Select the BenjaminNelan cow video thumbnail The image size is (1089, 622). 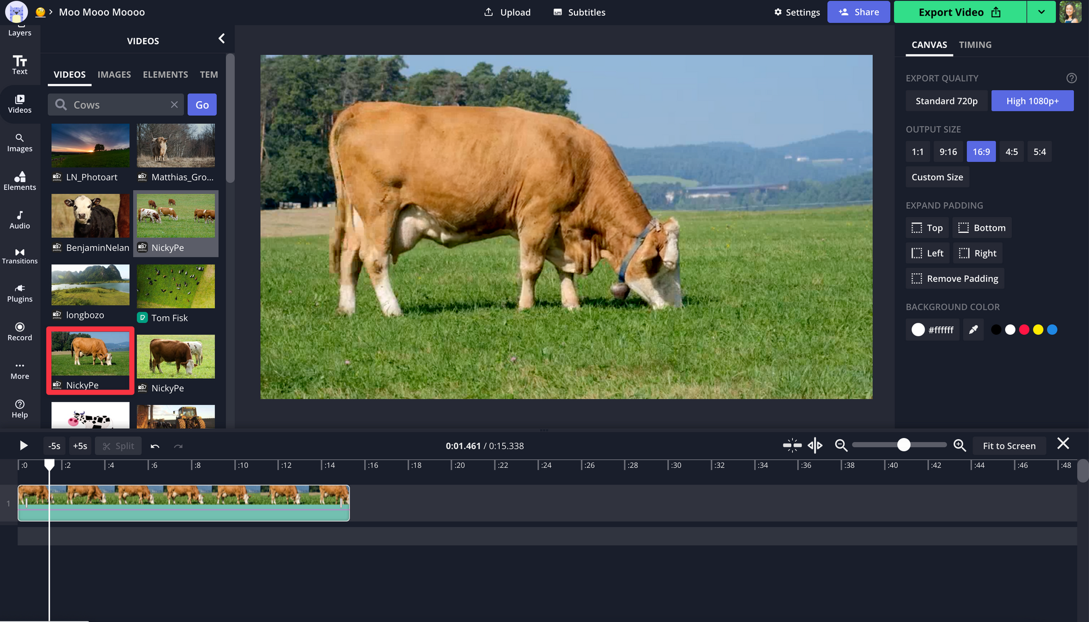(90, 216)
